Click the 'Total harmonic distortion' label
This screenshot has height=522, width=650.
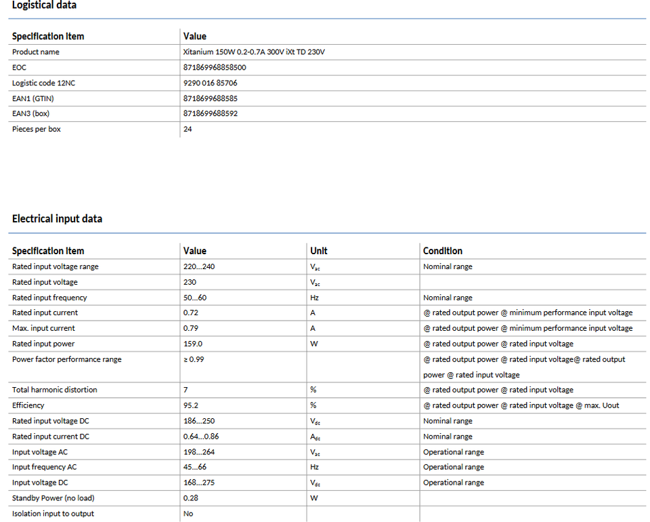pos(54,390)
